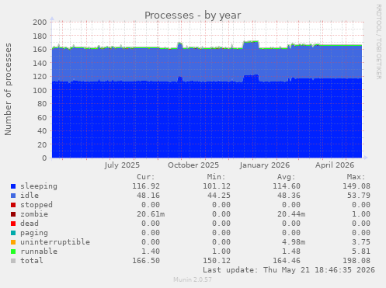Image resolution: width=386 pixels, height=288 pixels.
Task: Click uninterruptible maximum value 3.75
Action: pos(361,242)
